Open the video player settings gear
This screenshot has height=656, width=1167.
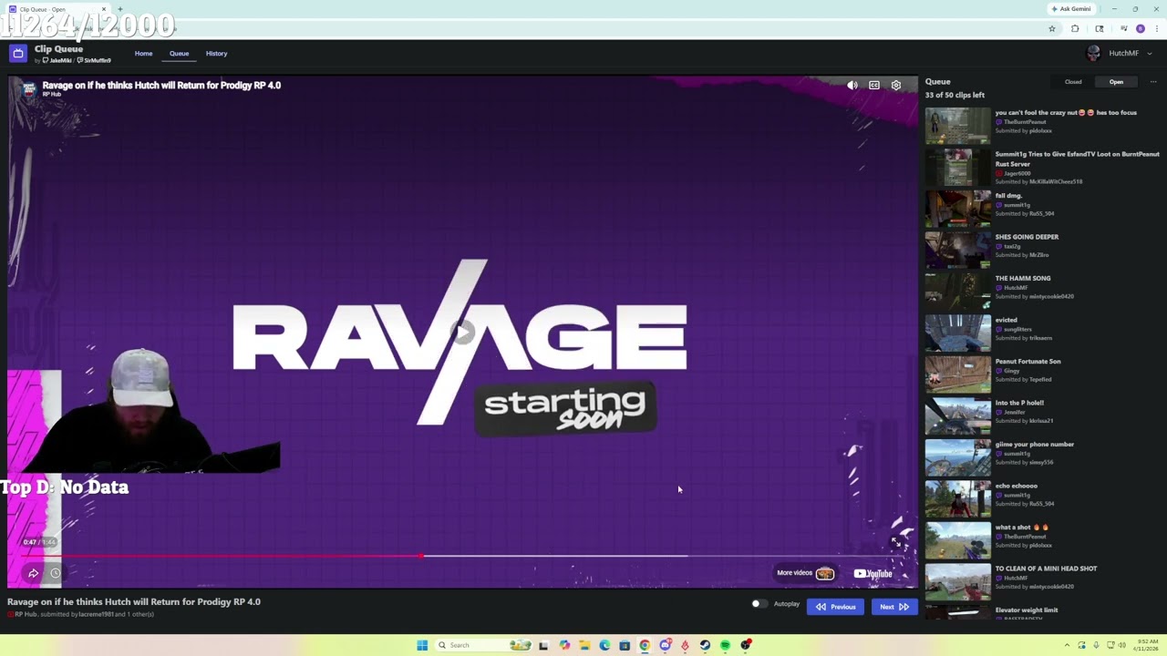(896, 85)
